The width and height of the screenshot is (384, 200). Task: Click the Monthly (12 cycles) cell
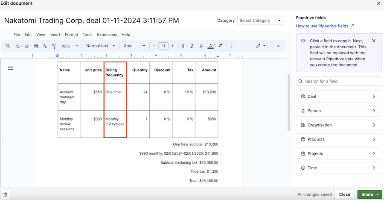pos(115,124)
